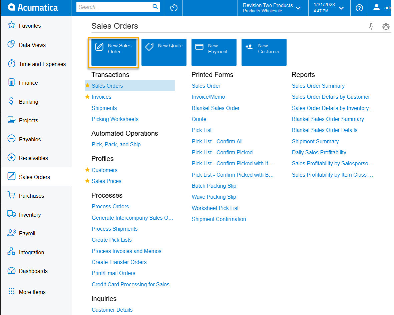This screenshot has width=394, height=315.
Task: Click the Data Views pie icon
Action: tap(11, 44)
